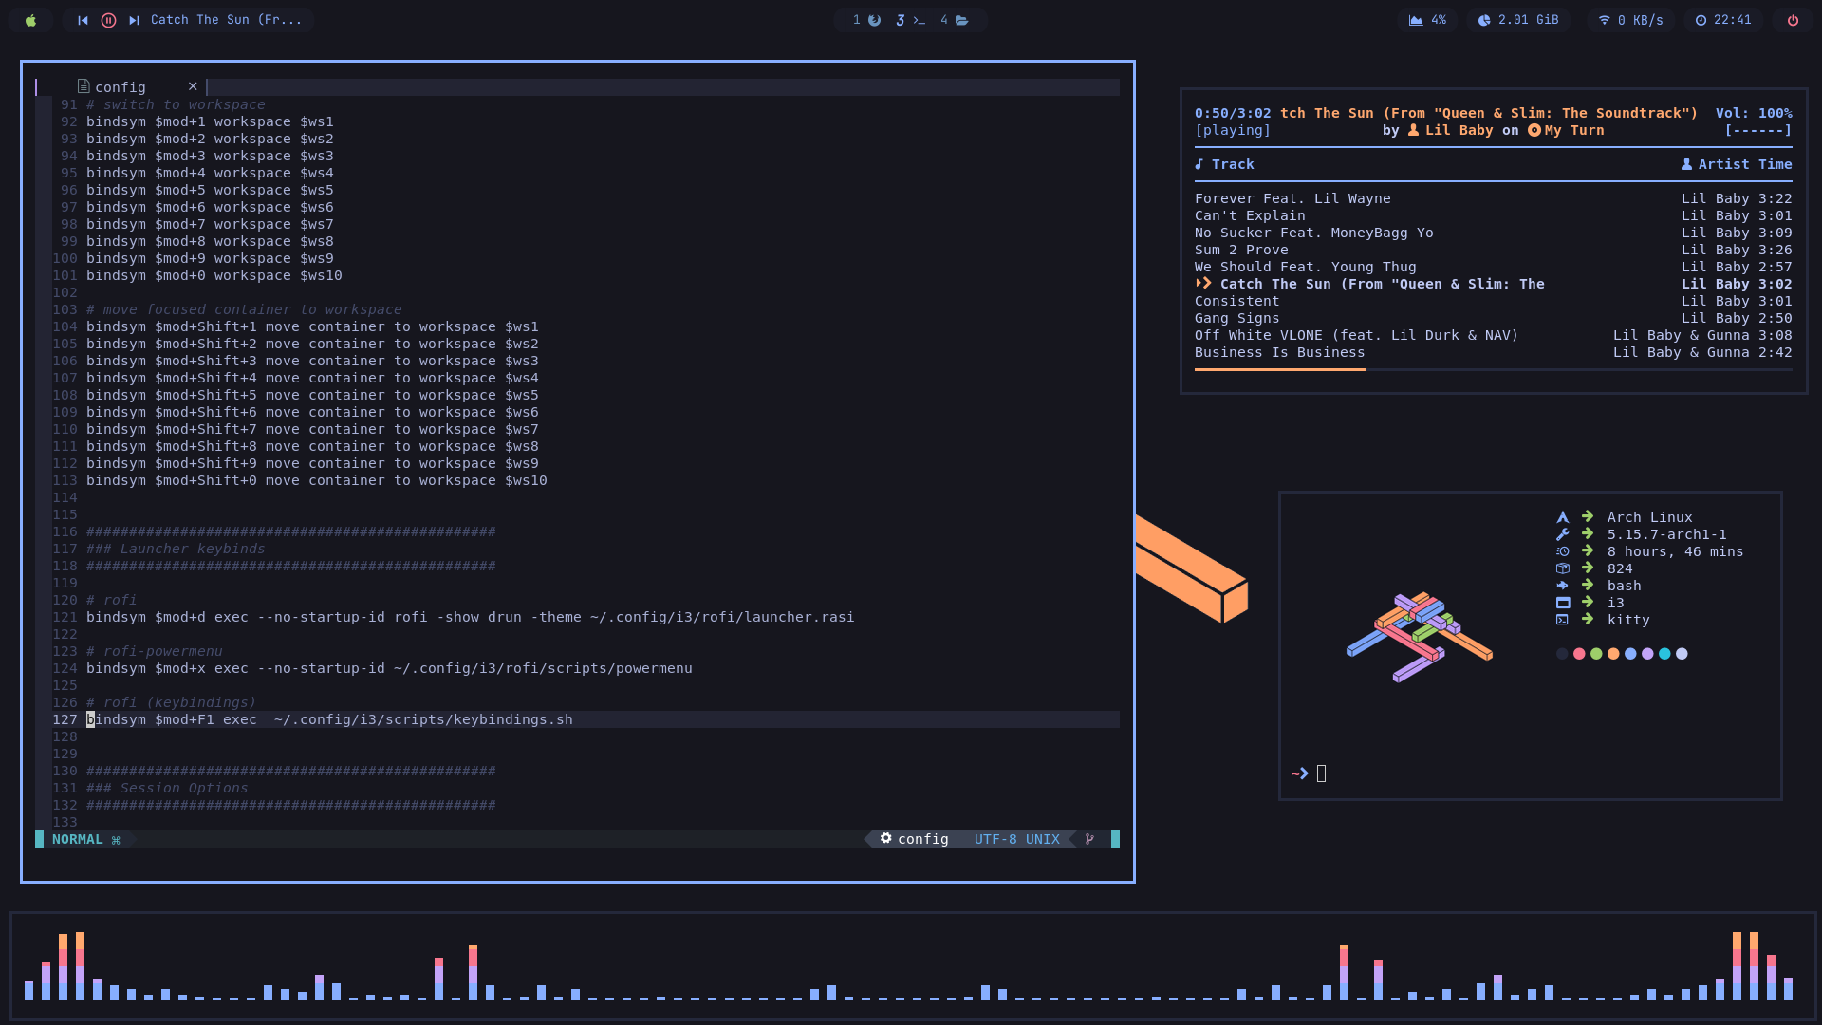
Task: Select the config buffer tab
Action: (x=120, y=86)
